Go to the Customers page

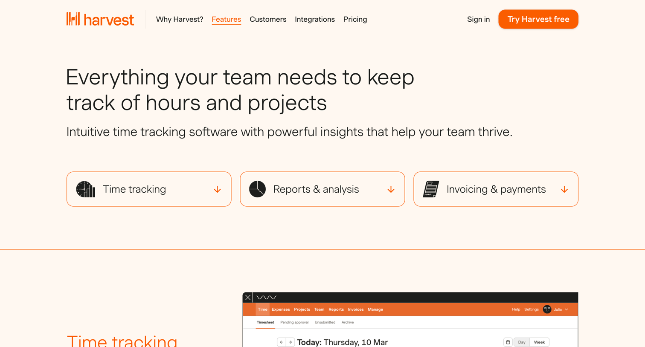pos(268,19)
